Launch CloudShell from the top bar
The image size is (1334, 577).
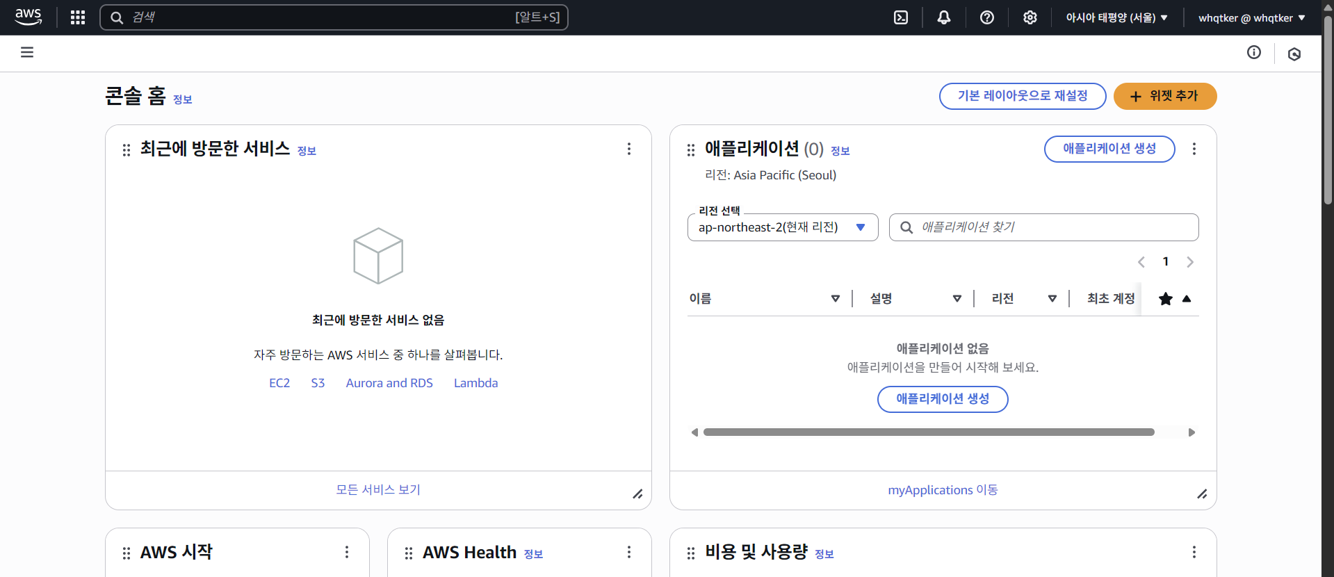[x=901, y=17]
